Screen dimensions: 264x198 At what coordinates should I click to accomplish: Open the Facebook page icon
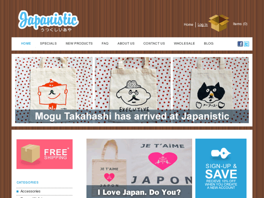pos(240,44)
